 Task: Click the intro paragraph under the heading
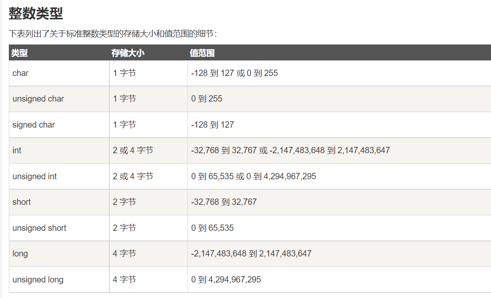click(113, 34)
